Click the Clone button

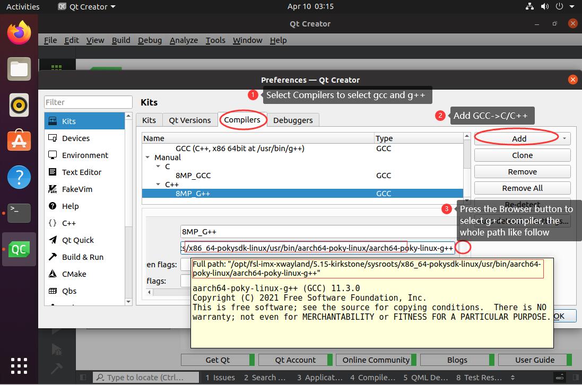point(522,155)
